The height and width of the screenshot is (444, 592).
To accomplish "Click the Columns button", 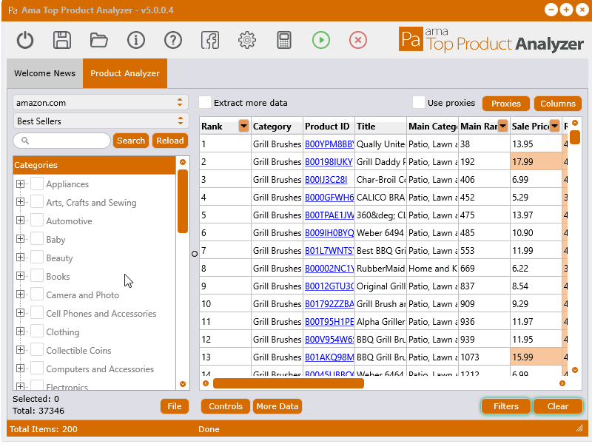I will click(x=558, y=104).
